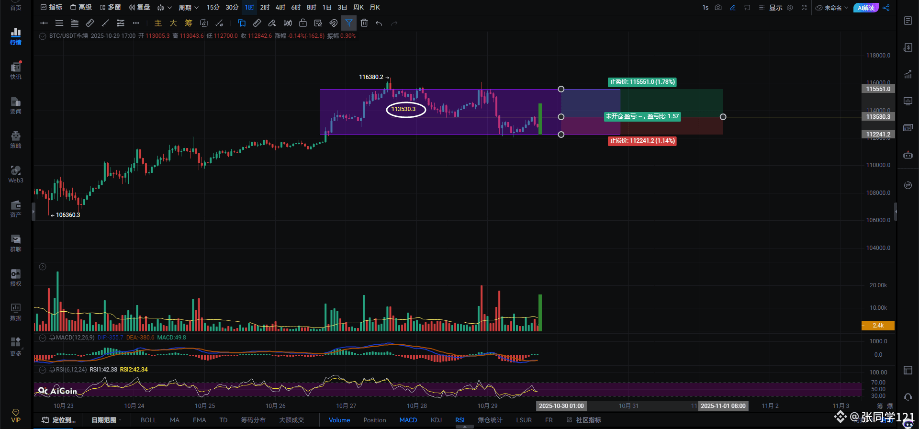Toggle the KDJ indicator
Screen dimensions: 919x429
(x=436, y=420)
